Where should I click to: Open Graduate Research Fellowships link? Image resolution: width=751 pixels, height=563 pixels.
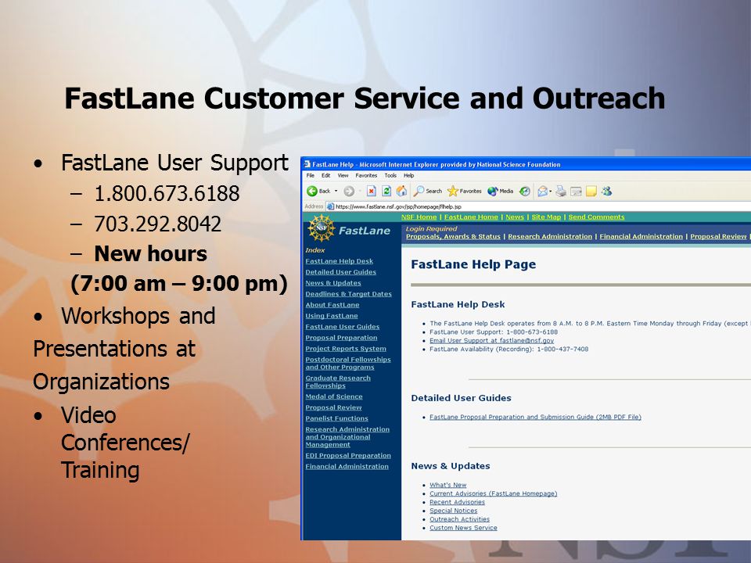[x=338, y=382]
